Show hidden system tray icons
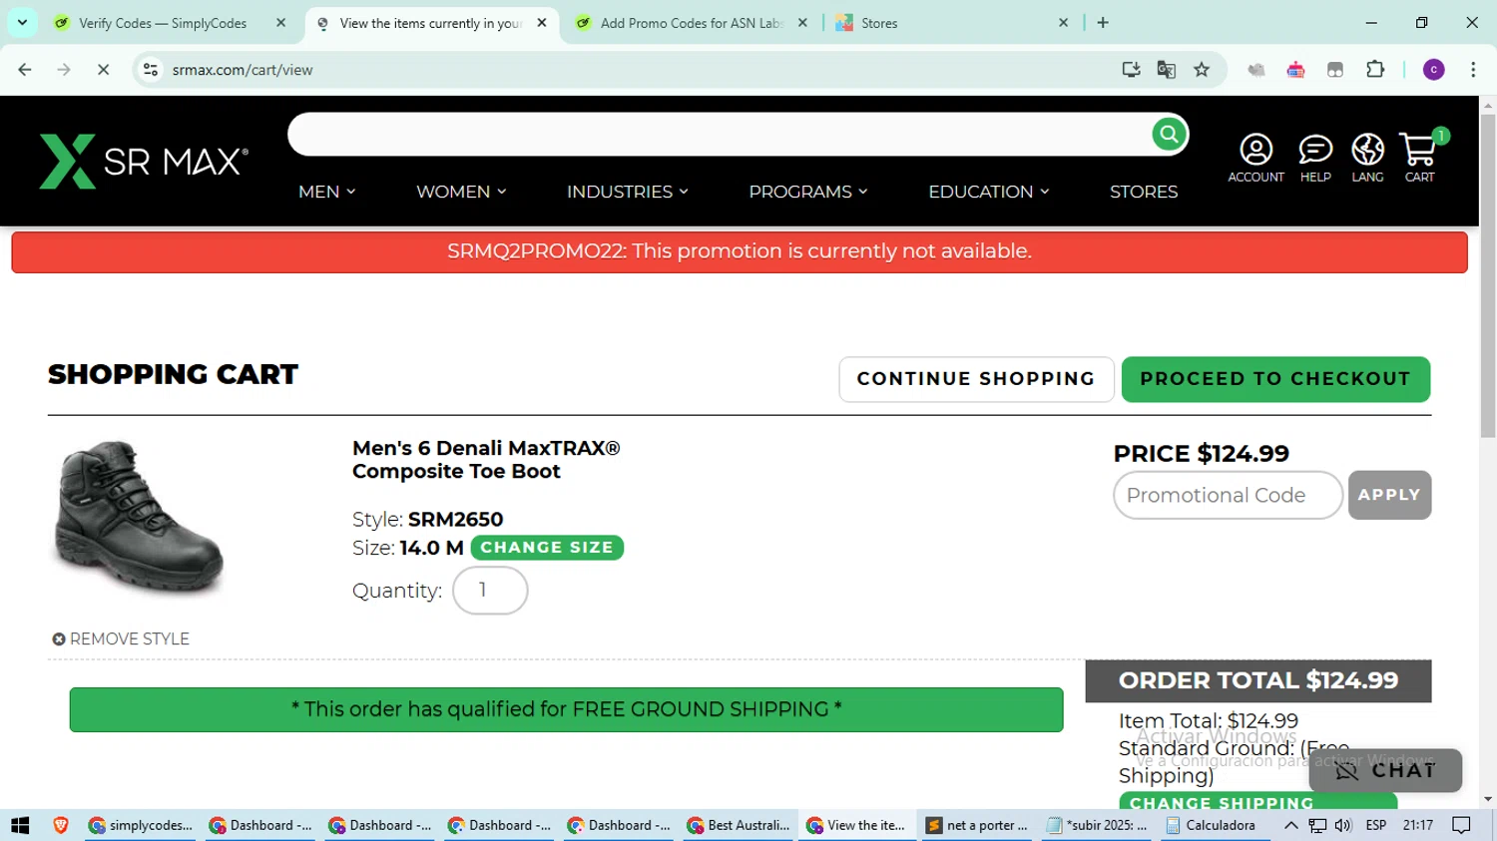 coord(1290,825)
